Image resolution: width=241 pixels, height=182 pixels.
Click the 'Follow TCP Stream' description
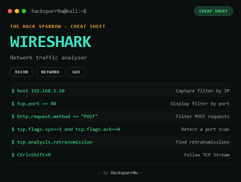(x=207, y=155)
